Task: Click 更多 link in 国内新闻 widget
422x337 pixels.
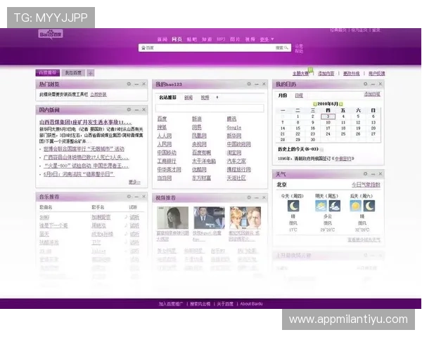Action: [134, 182]
